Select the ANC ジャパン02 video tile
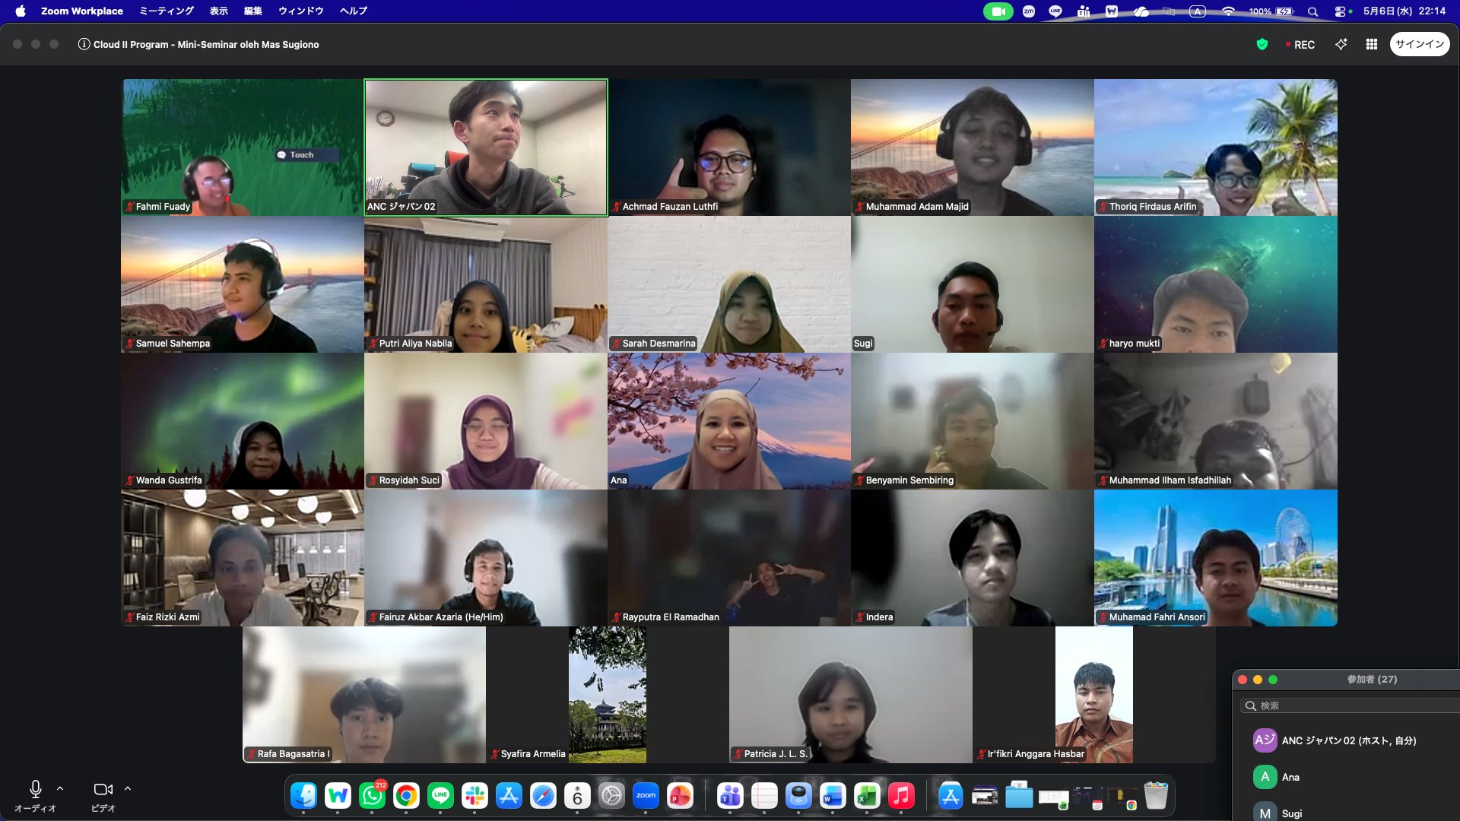 [486, 147]
